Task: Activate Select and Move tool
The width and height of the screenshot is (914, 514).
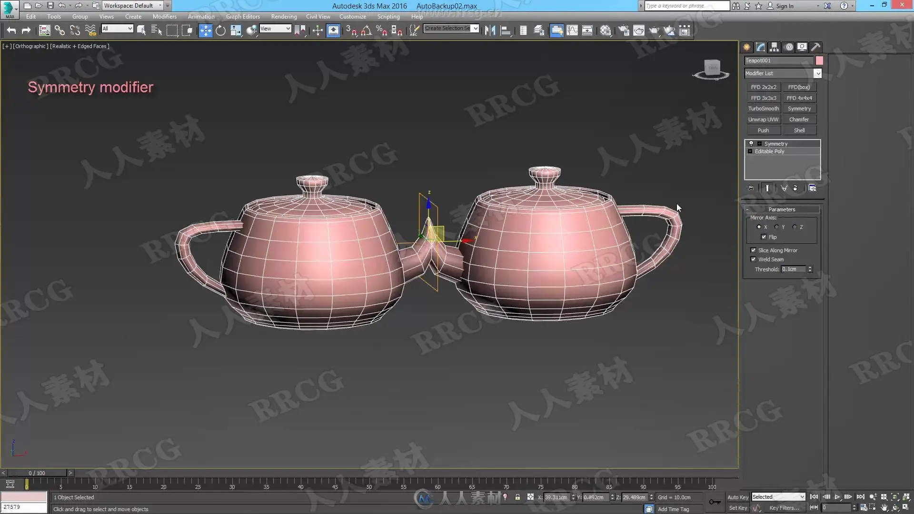Action: [x=205, y=31]
